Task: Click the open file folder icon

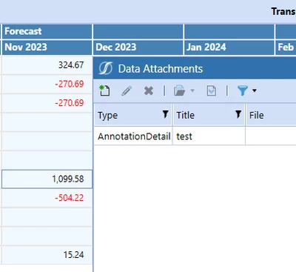Action: click(179, 90)
